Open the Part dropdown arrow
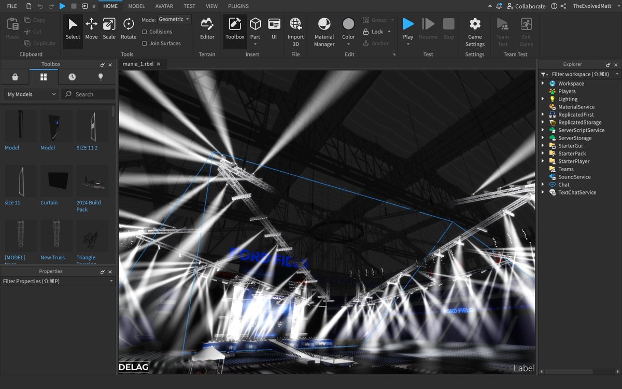622x389 pixels. (255, 44)
